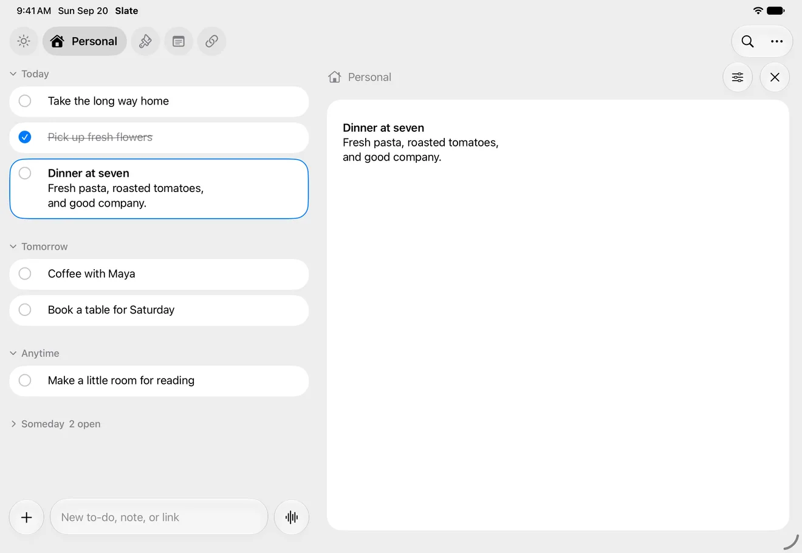This screenshot has width=802, height=553.
Task: Click the house icon beside Personal heading
Action: 334,77
